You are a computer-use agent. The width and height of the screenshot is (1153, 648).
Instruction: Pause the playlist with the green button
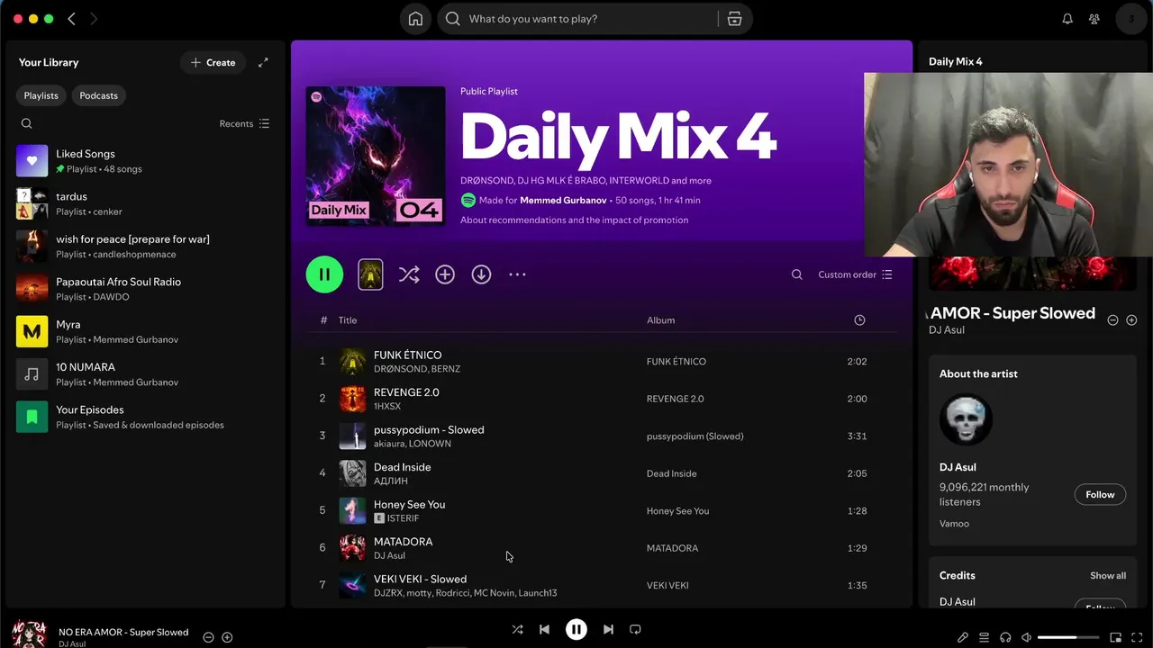tap(324, 274)
